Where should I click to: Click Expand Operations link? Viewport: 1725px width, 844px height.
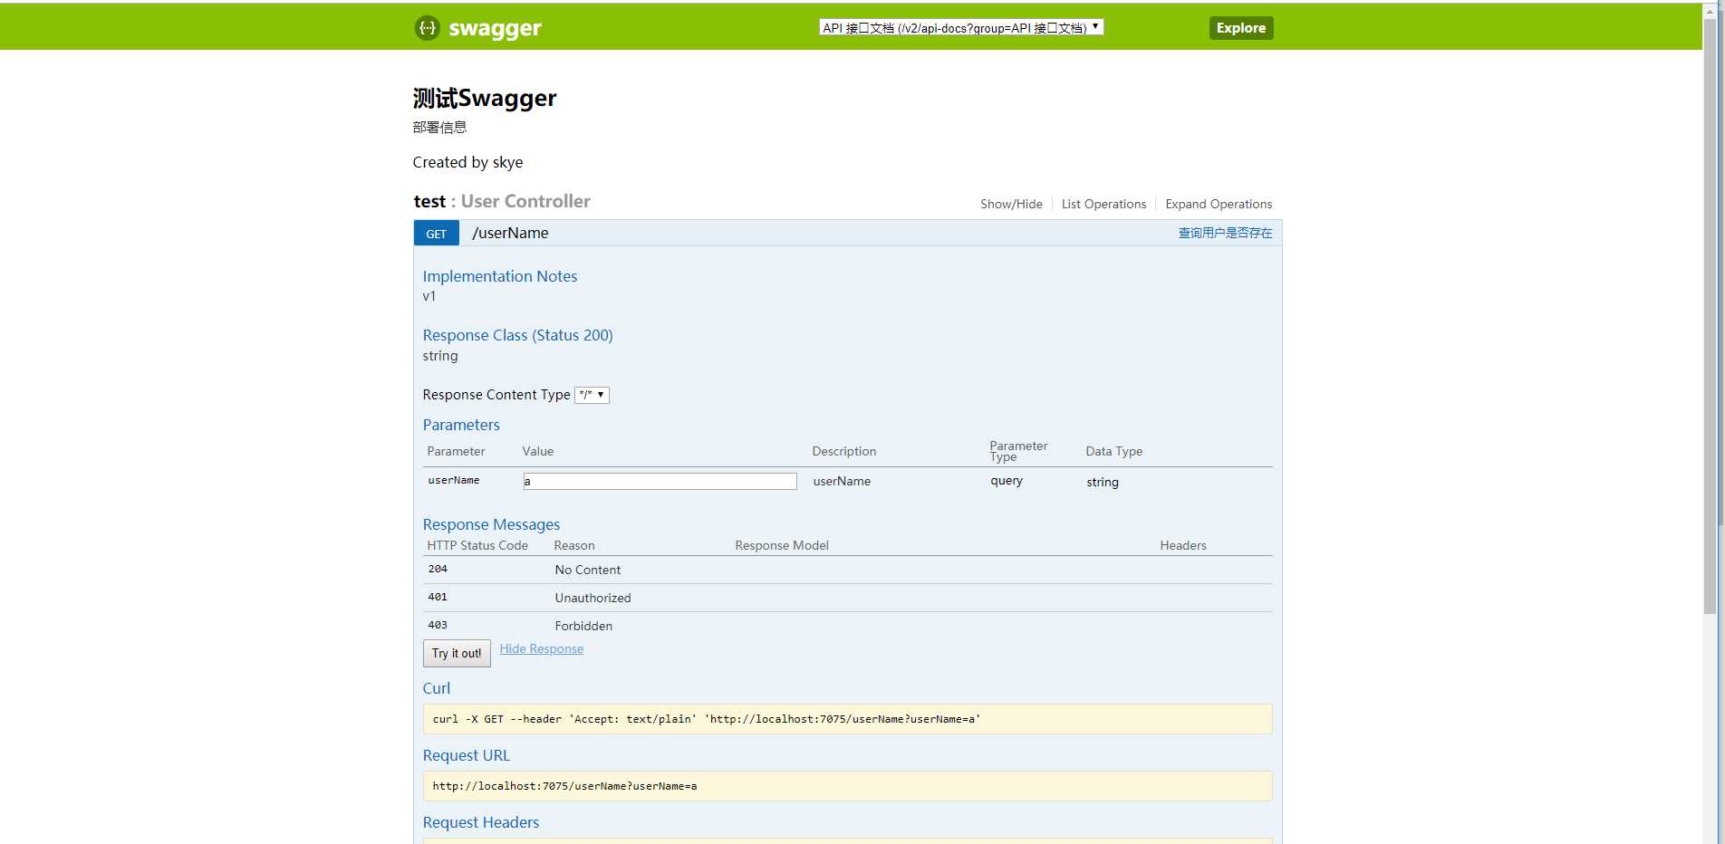coord(1219,204)
